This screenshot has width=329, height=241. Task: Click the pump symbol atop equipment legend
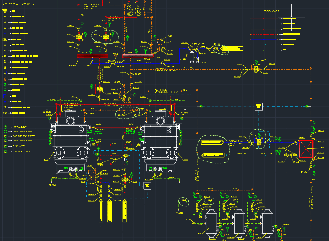click(5, 11)
